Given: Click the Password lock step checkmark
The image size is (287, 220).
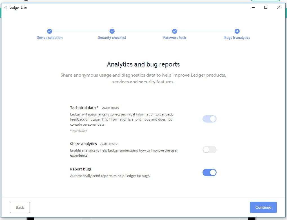Looking at the screenshot, I should (x=175, y=31).
